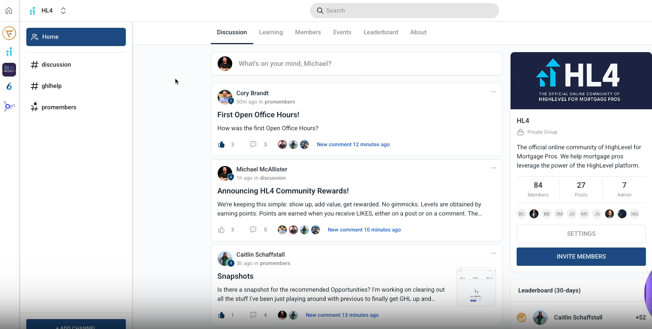Open options menu on Michael McAllister's post
This screenshot has width=652, height=329.
(494, 168)
